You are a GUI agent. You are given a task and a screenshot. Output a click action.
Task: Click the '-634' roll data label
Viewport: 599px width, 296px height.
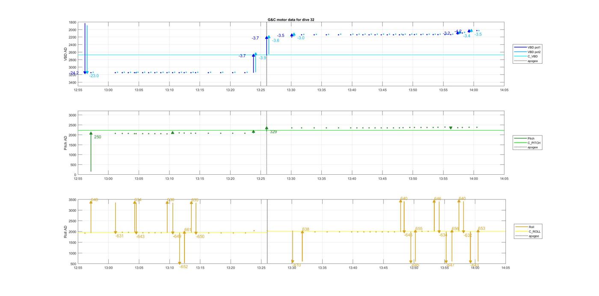pyautogui.click(x=443, y=235)
